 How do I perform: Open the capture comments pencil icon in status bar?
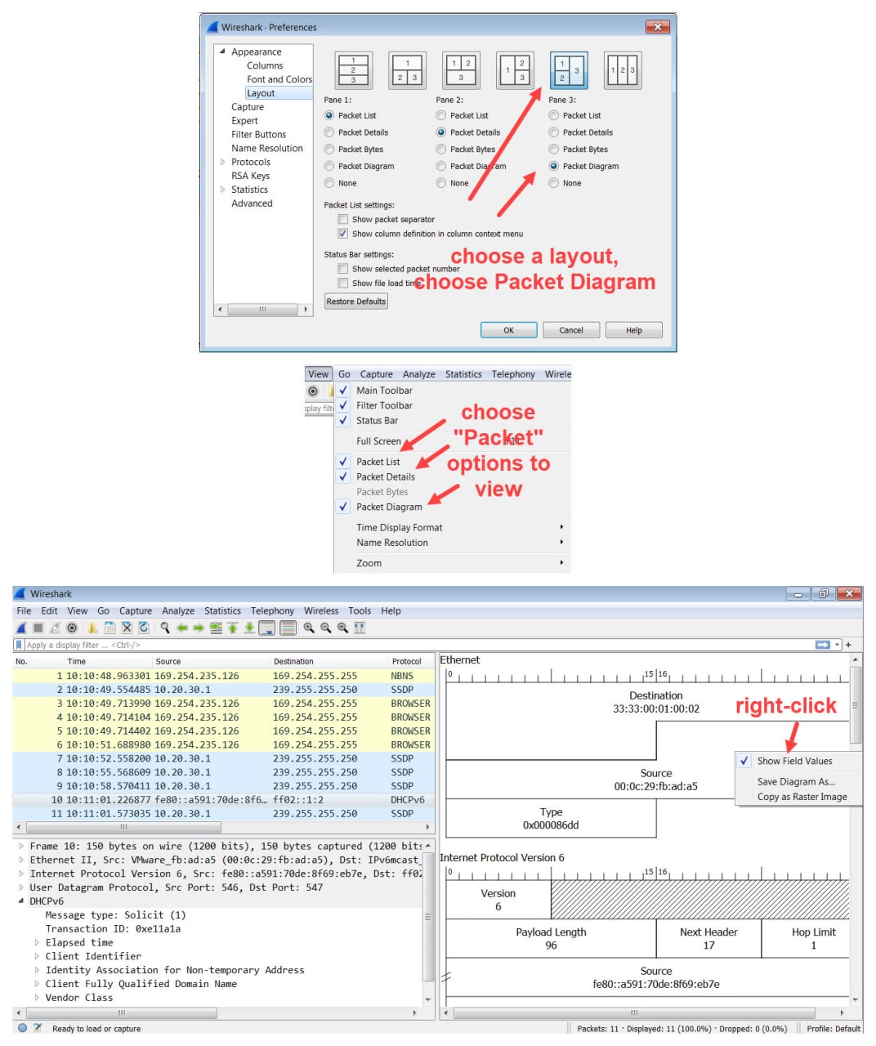[38, 1028]
